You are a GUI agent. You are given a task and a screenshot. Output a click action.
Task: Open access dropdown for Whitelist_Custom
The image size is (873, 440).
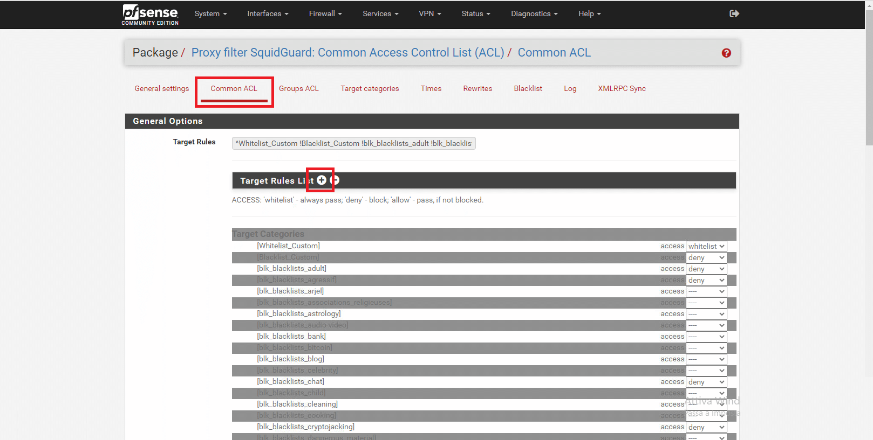[x=706, y=246]
